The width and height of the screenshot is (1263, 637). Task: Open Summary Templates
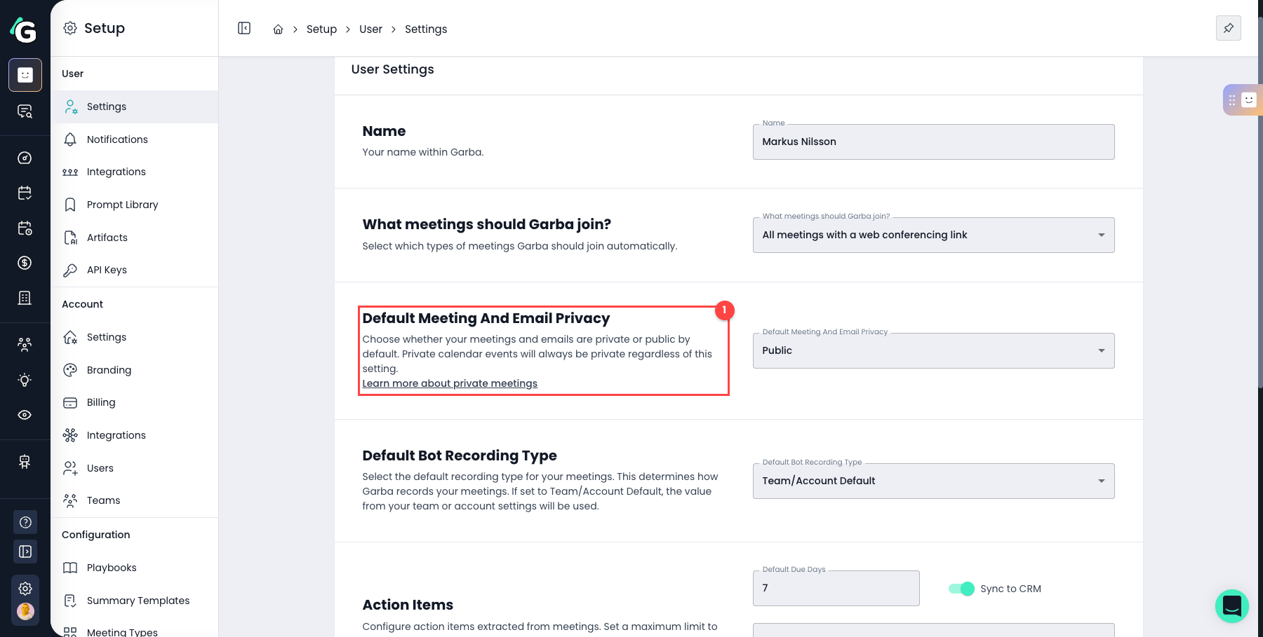click(135, 601)
